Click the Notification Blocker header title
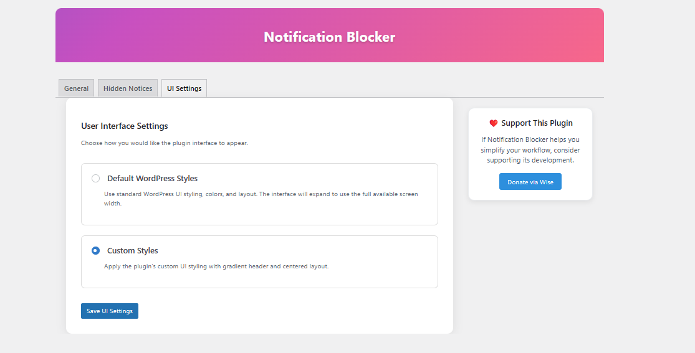Viewport: 695px width, 353px height. point(329,37)
